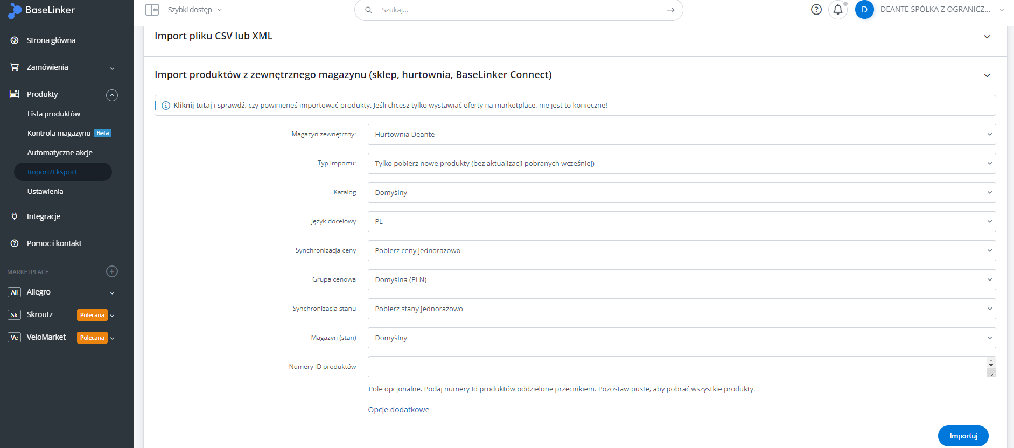This screenshot has height=448, width=1014.
Task: Click Numery ID field stepper arrows
Action: click(x=991, y=363)
